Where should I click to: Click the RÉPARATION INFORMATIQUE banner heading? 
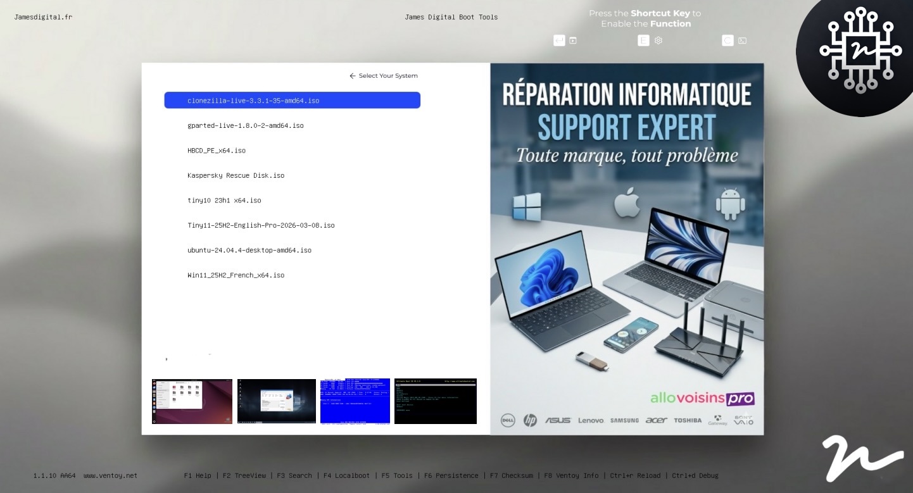[x=627, y=94]
